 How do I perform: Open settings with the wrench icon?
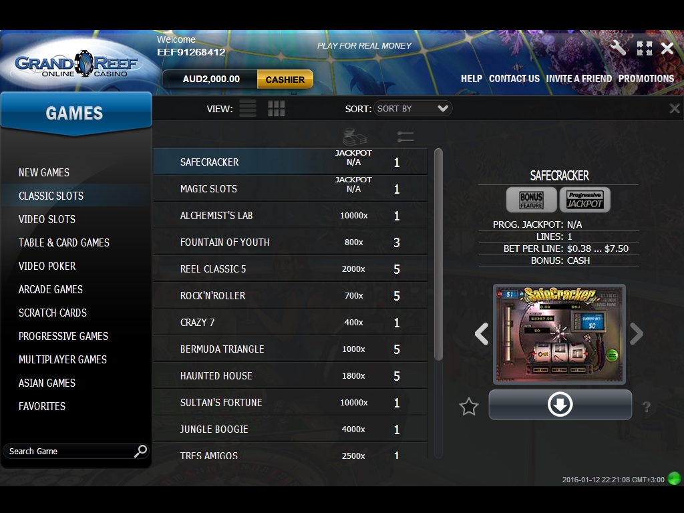pos(618,47)
